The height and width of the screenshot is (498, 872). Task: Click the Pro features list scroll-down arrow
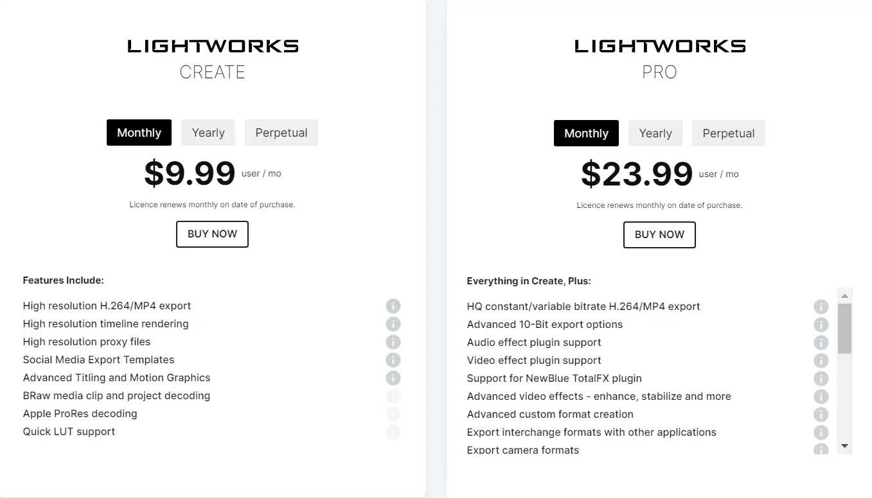coord(845,446)
